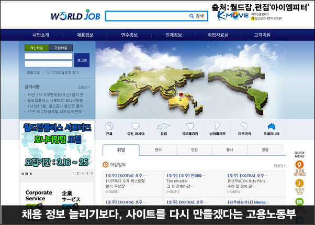Click the password input field
The image size is (315, 225).
point(49,64)
